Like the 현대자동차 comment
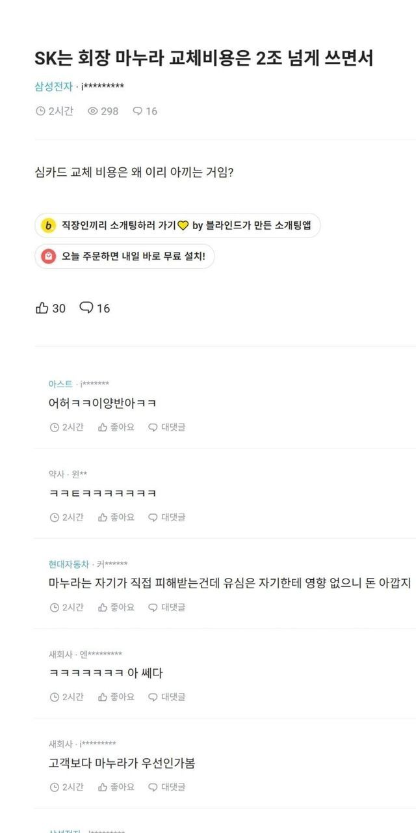This screenshot has height=833, width=416. click(x=116, y=607)
